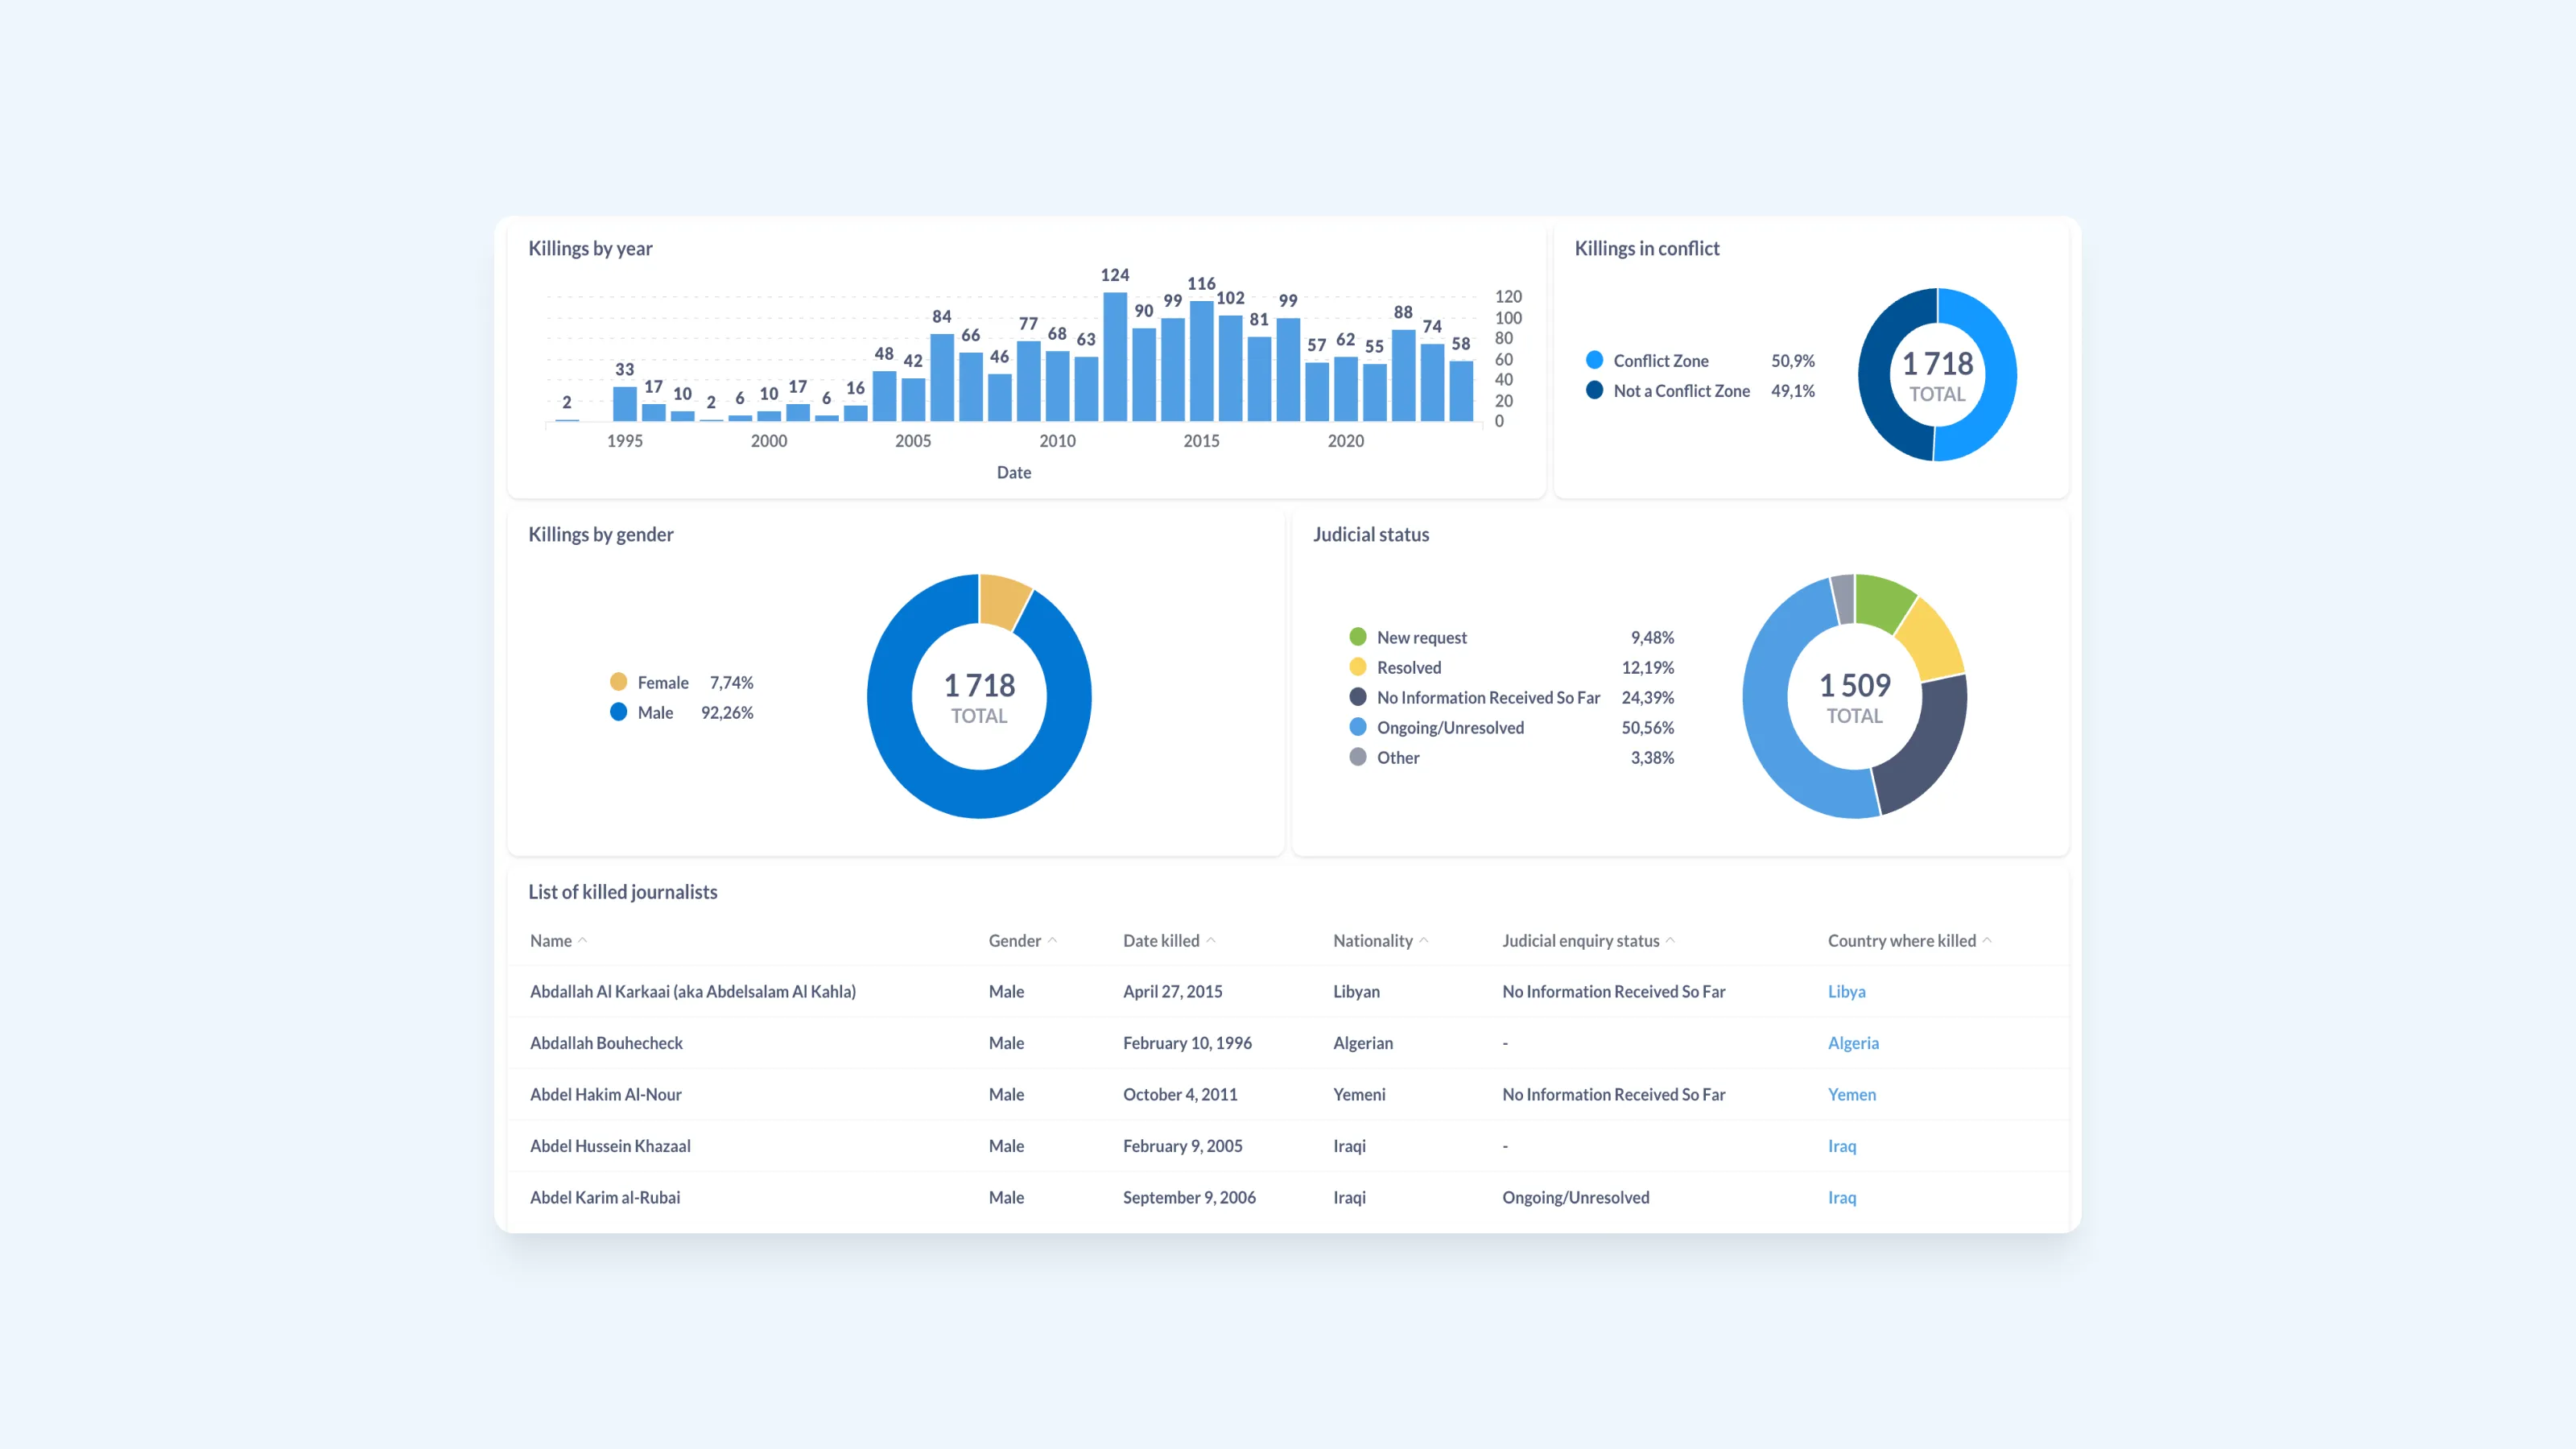Sort table by Name column arrow
The width and height of the screenshot is (2576, 1449).
(x=582, y=940)
